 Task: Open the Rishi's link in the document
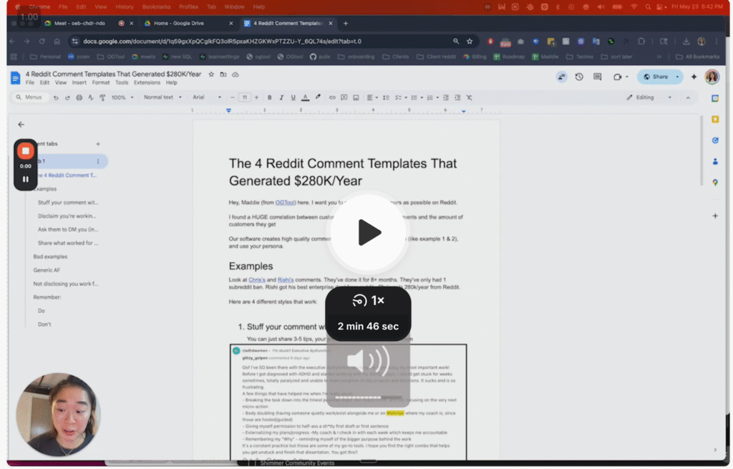(x=286, y=280)
